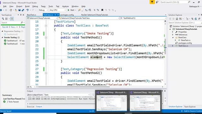Image resolution: width=202 pixels, height=114 pixels.
Task: Open the Analyze menu
Action: 65,6
